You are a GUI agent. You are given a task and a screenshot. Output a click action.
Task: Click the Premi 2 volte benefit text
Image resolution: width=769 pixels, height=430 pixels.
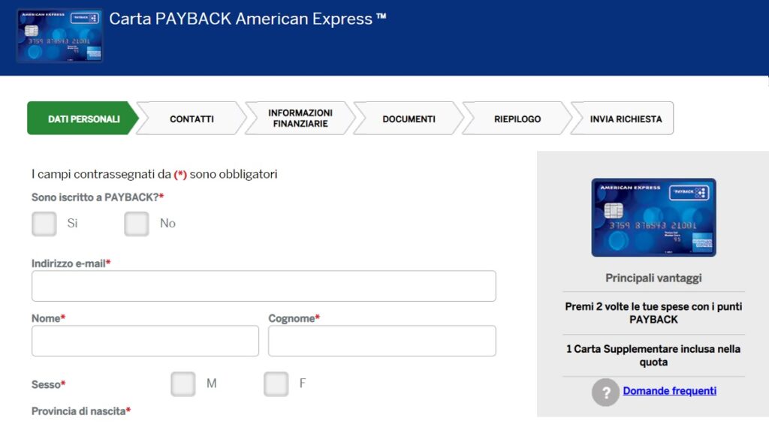coord(653,313)
